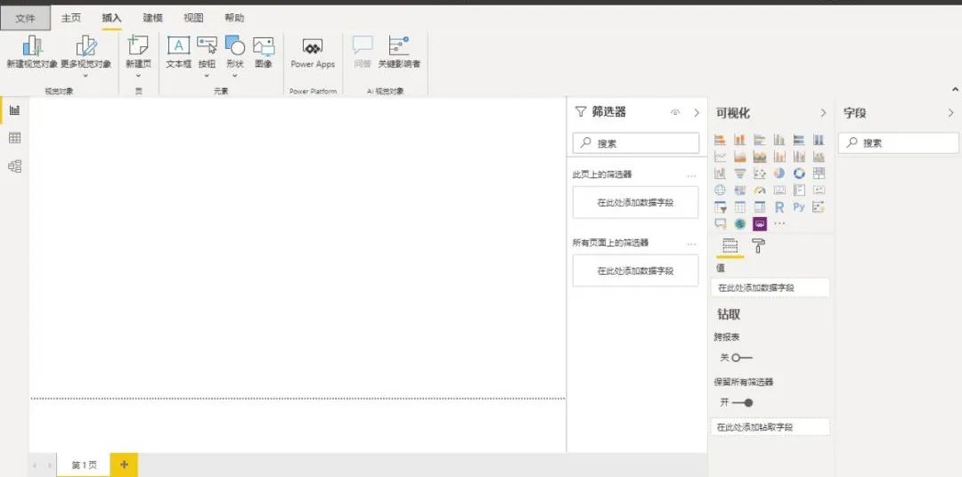Image resolution: width=962 pixels, height=477 pixels.
Task: Insert 关键影响者 AI visual
Action: coord(399,53)
